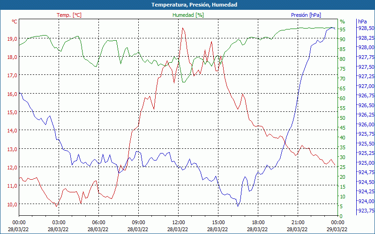Click the '925,00' pressure axis value

coord(366,163)
